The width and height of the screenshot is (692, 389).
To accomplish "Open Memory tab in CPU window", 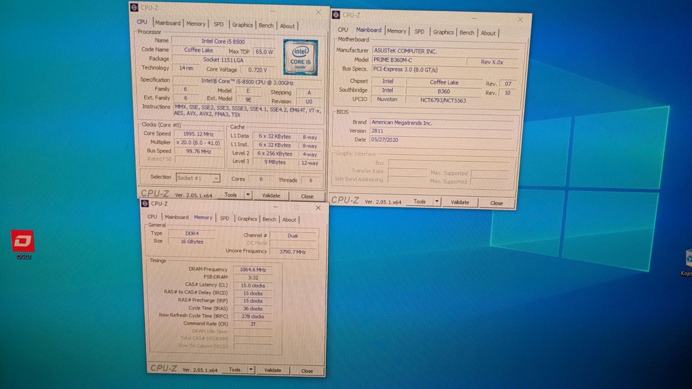I will [196, 24].
